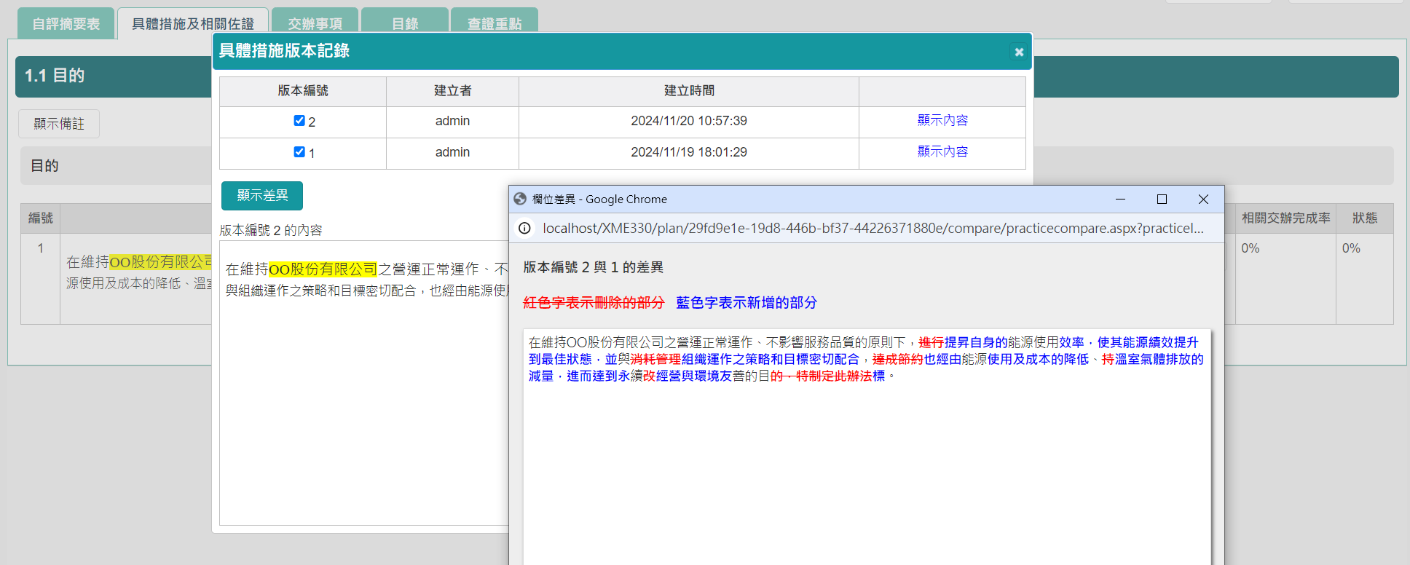Maximize the 欄位差異 Chrome window
The width and height of the screenshot is (1410, 565).
click(1162, 199)
